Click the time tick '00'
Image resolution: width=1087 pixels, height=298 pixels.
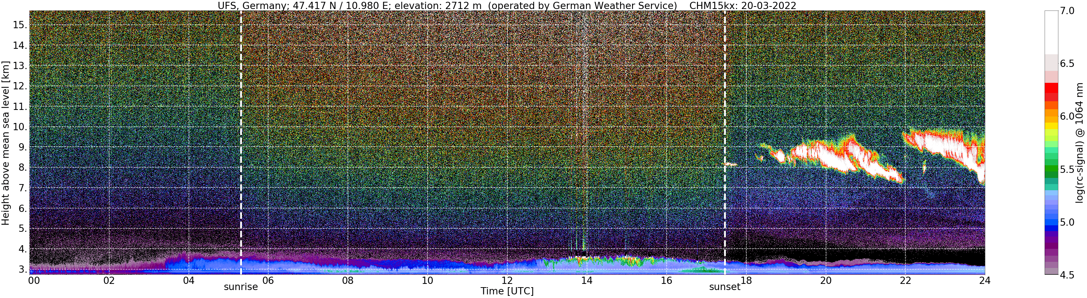33,281
